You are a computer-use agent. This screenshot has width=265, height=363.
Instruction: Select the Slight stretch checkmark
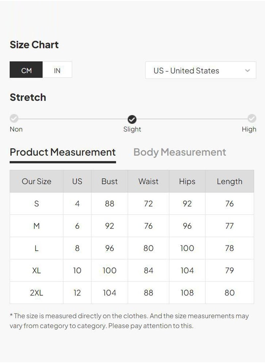(132, 119)
